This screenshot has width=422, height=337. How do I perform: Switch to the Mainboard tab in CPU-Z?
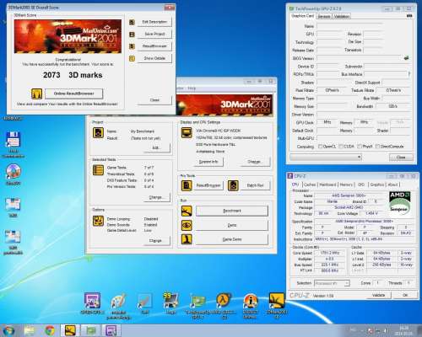click(x=327, y=185)
